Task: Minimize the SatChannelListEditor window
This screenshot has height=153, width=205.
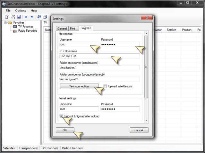Action: click(181, 3)
